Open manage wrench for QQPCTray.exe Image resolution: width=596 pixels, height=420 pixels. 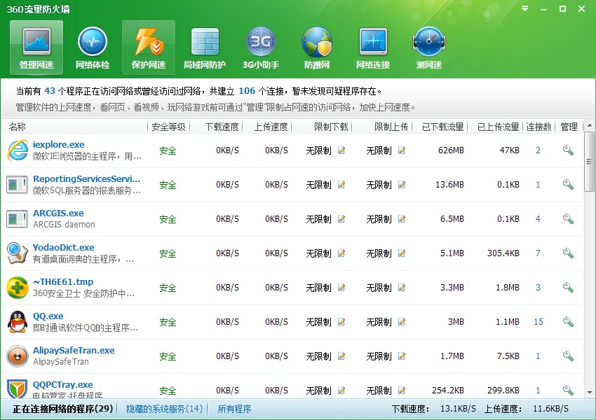coord(568,390)
